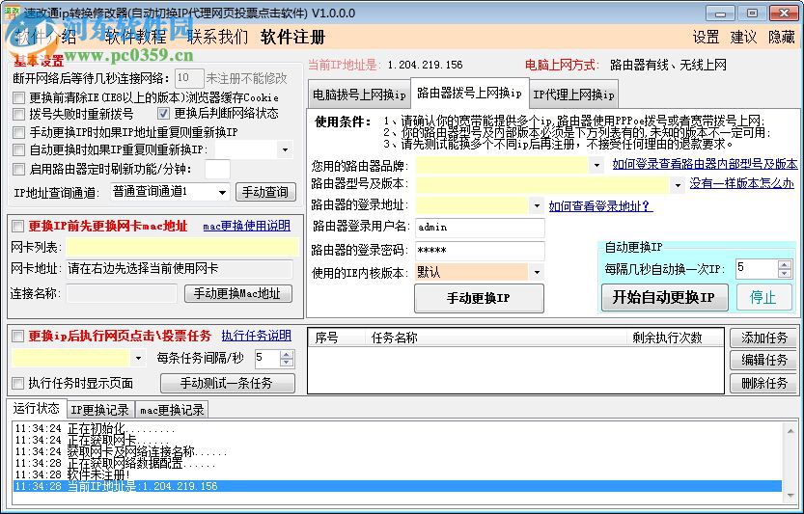Click the 连接名称 input field
804x514 pixels.
122,293
